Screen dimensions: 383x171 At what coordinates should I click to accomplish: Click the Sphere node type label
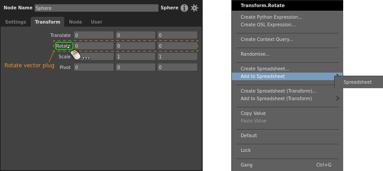tap(169, 8)
